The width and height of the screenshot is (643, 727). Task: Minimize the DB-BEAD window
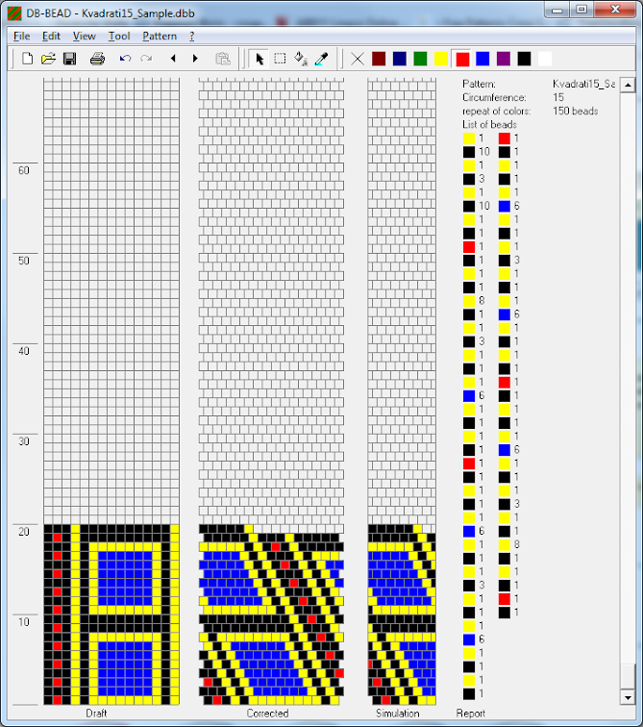coord(557,10)
